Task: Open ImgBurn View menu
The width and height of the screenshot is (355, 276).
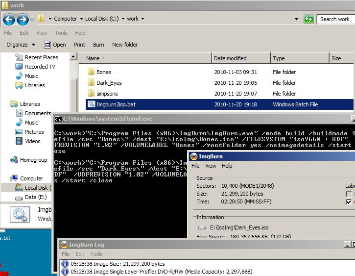Action: coord(211,166)
